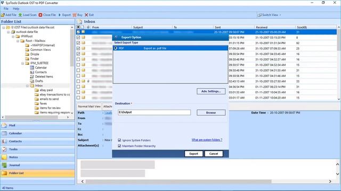Click the Browse destination button
Image resolution: width=341 pixels, height=191 pixels.
(211, 112)
